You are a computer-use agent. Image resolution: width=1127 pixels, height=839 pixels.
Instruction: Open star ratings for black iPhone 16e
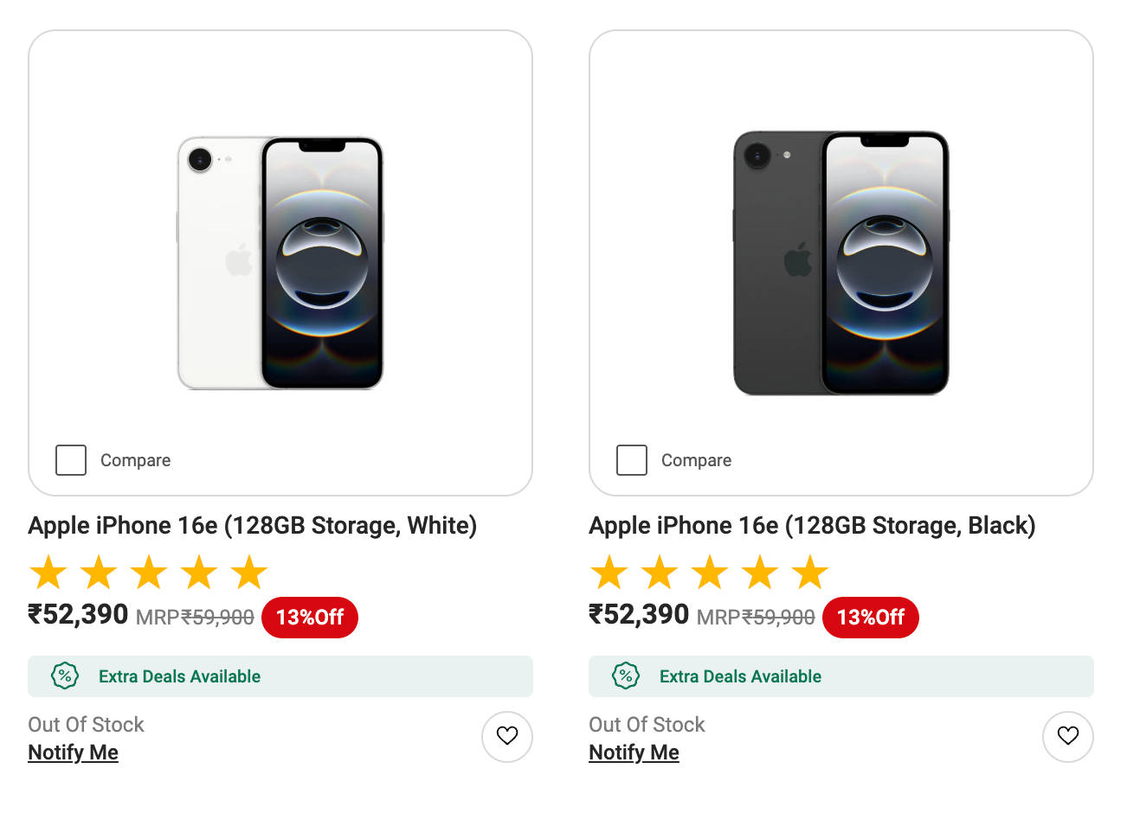(x=710, y=573)
